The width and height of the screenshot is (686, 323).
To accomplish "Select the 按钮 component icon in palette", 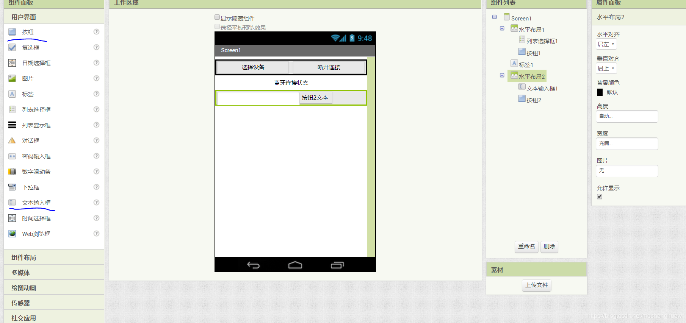I will point(12,32).
